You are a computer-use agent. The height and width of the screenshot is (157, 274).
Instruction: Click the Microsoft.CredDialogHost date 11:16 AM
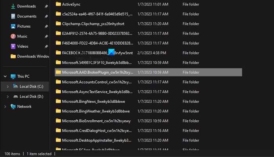coord(153,131)
